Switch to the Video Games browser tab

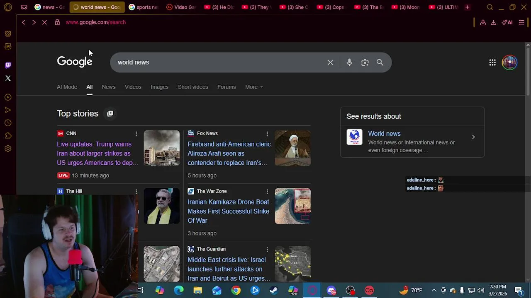pyautogui.click(x=181, y=7)
